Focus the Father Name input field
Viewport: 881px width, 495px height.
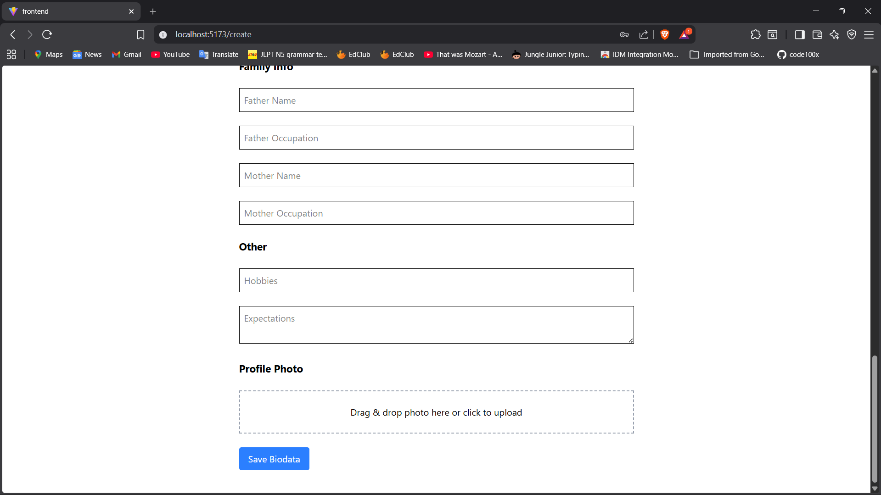click(x=436, y=100)
